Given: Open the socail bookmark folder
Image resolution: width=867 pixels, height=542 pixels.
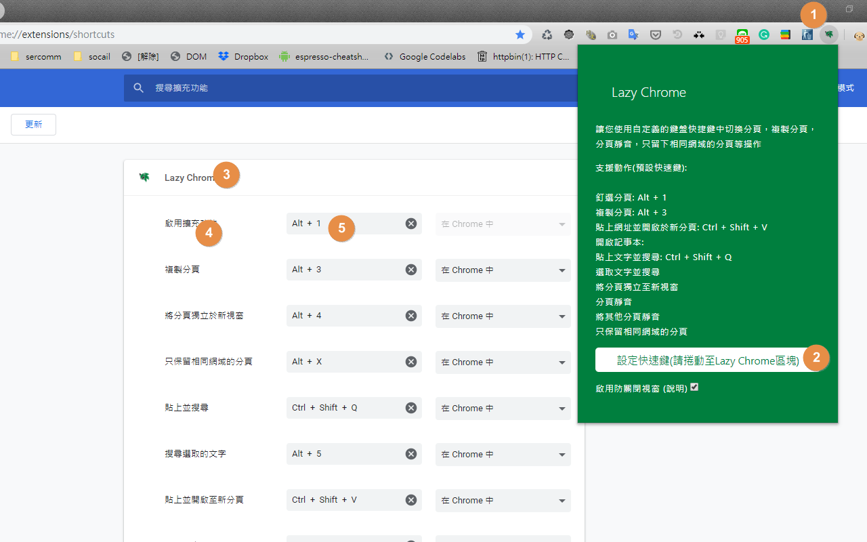Looking at the screenshot, I should pos(91,56).
